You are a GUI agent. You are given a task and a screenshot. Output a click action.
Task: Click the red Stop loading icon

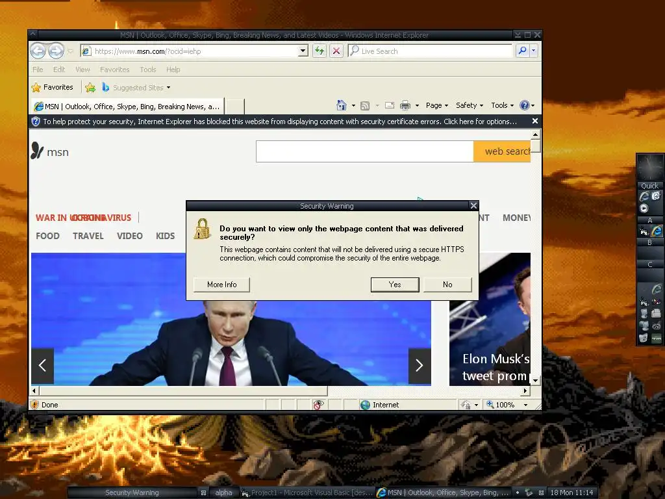tap(336, 51)
